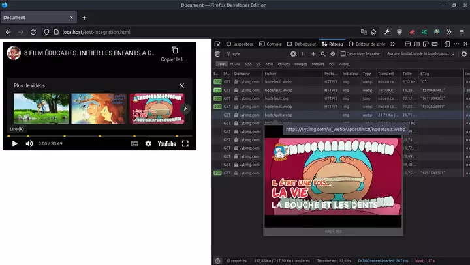Select the hqdefault.jpg request row
Viewport: 470px width, 265px height.
coord(341,98)
